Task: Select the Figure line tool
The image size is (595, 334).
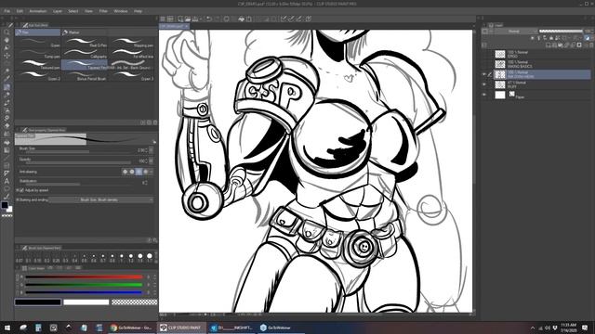Action: point(7,158)
